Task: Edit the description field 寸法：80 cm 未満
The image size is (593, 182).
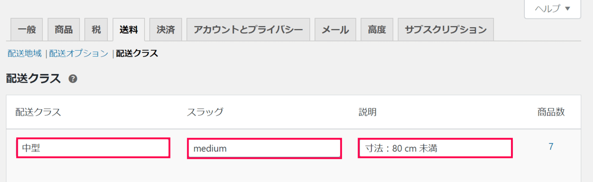Action: (x=435, y=148)
